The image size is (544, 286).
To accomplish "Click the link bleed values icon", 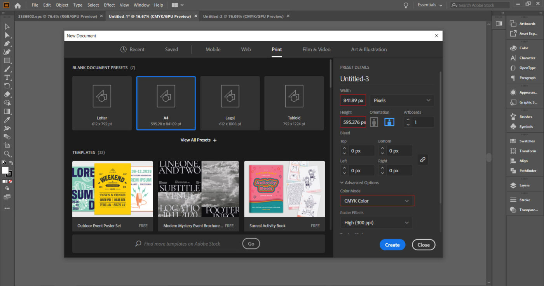I will coord(423,159).
